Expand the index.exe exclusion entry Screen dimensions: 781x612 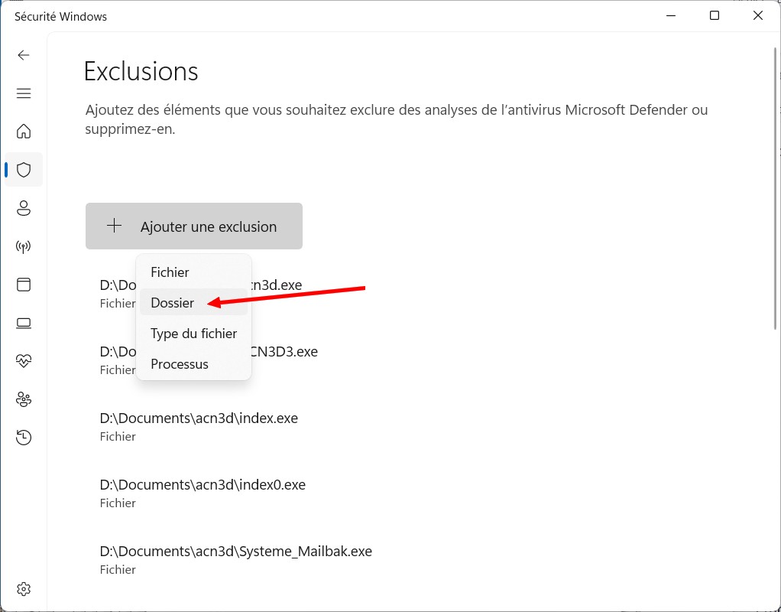(x=199, y=426)
